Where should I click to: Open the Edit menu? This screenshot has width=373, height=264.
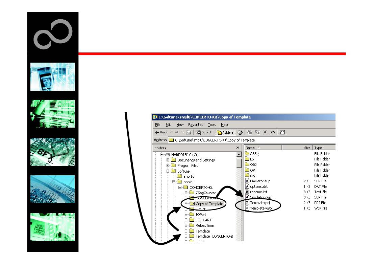(x=168, y=125)
